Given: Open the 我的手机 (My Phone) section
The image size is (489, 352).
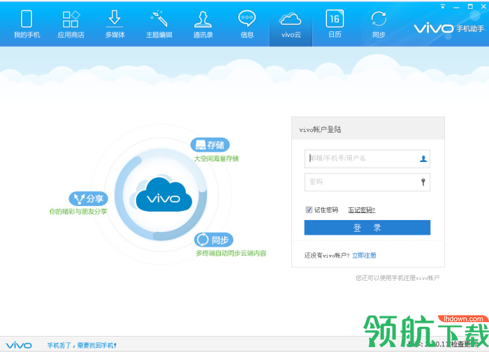Looking at the screenshot, I should point(27,24).
